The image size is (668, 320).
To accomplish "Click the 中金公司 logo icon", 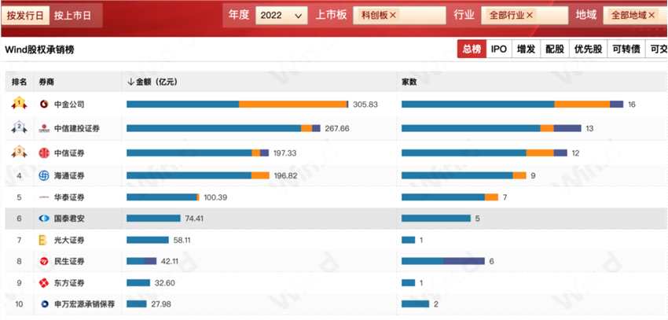I will tap(44, 105).
